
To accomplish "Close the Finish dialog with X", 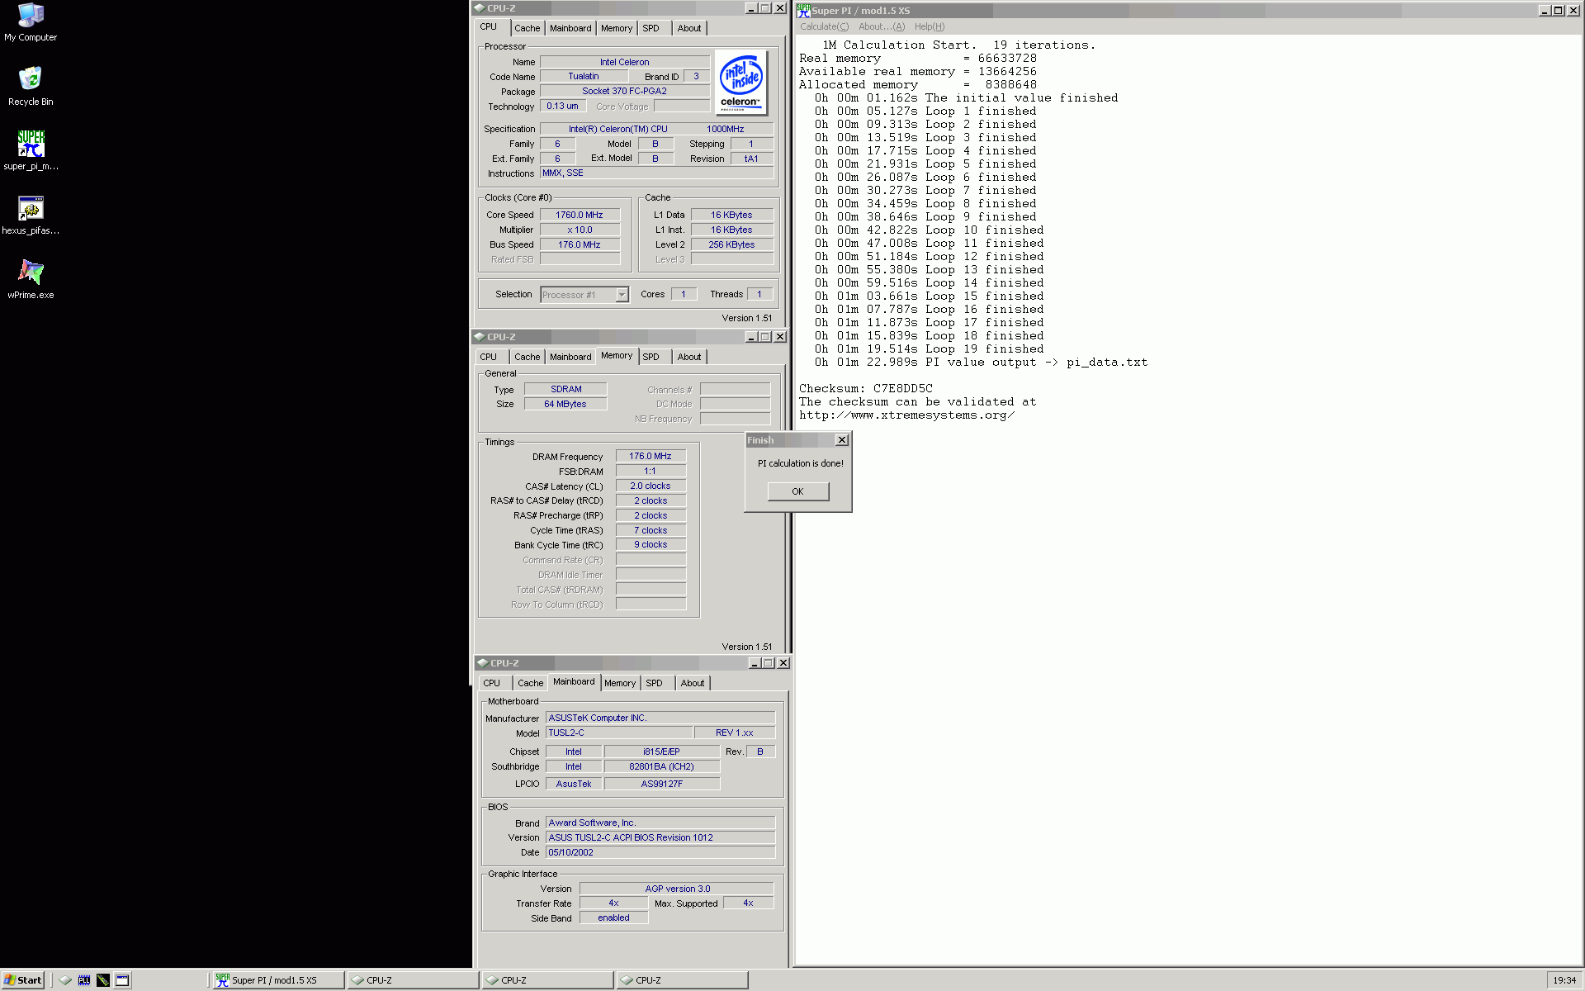I will coord(841,440).
